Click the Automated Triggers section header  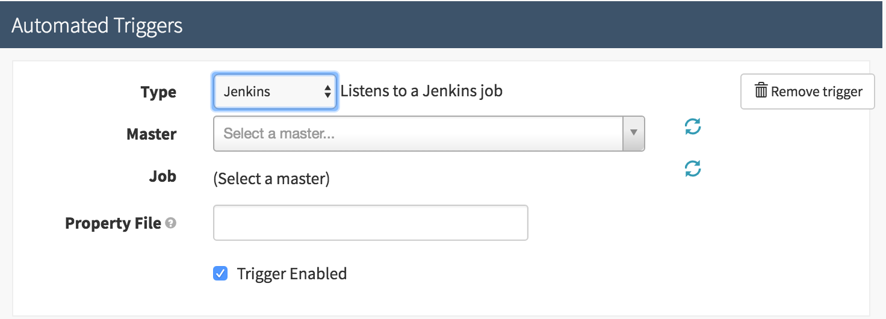[97, 25]
